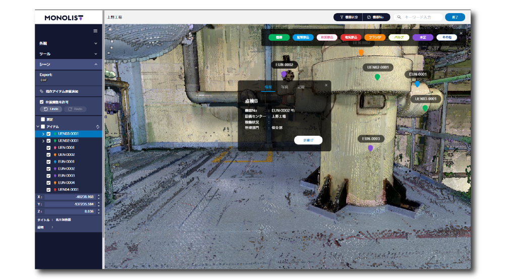The height and width of the screenshot is (279, 506).
Task: Uncheck the UEN-0002 item checkbox
Action: [x=48, y=155]
